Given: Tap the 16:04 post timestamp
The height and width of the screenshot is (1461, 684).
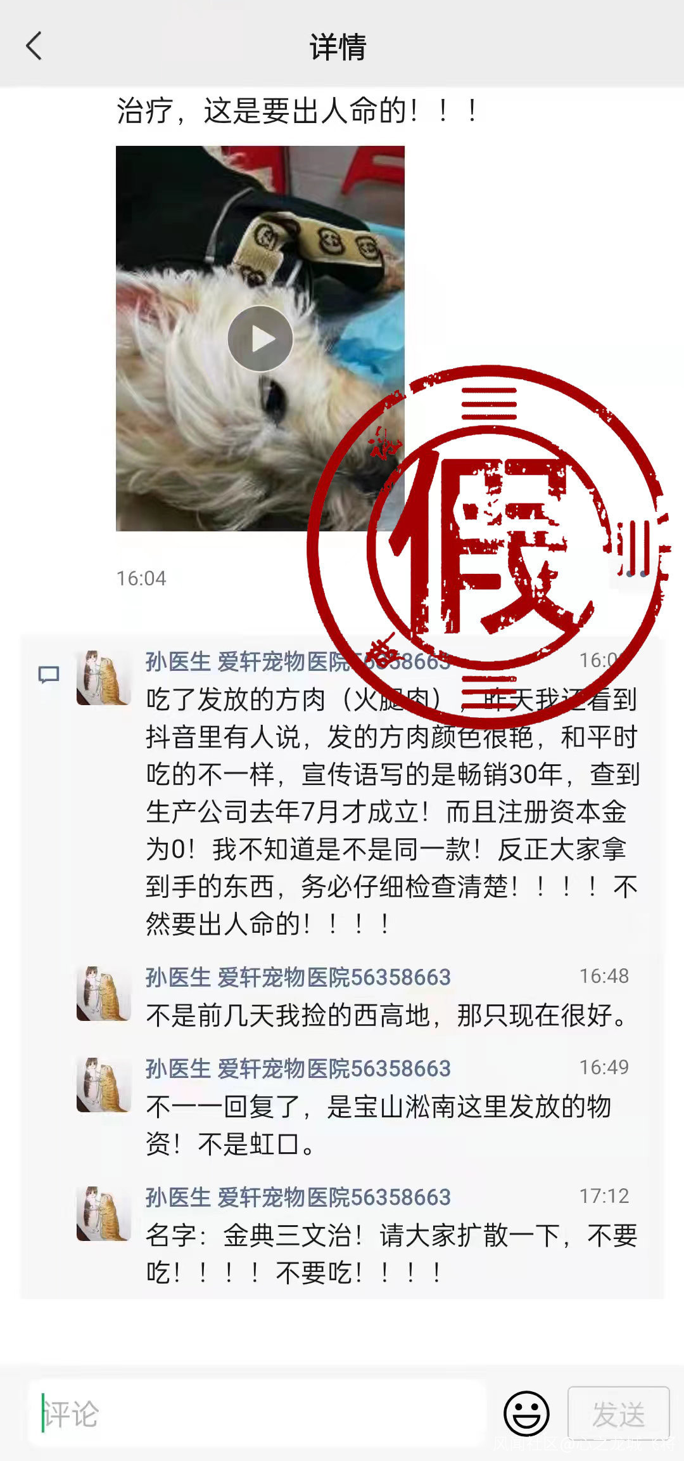Looking at the screenshot, I should coord(141,578).
